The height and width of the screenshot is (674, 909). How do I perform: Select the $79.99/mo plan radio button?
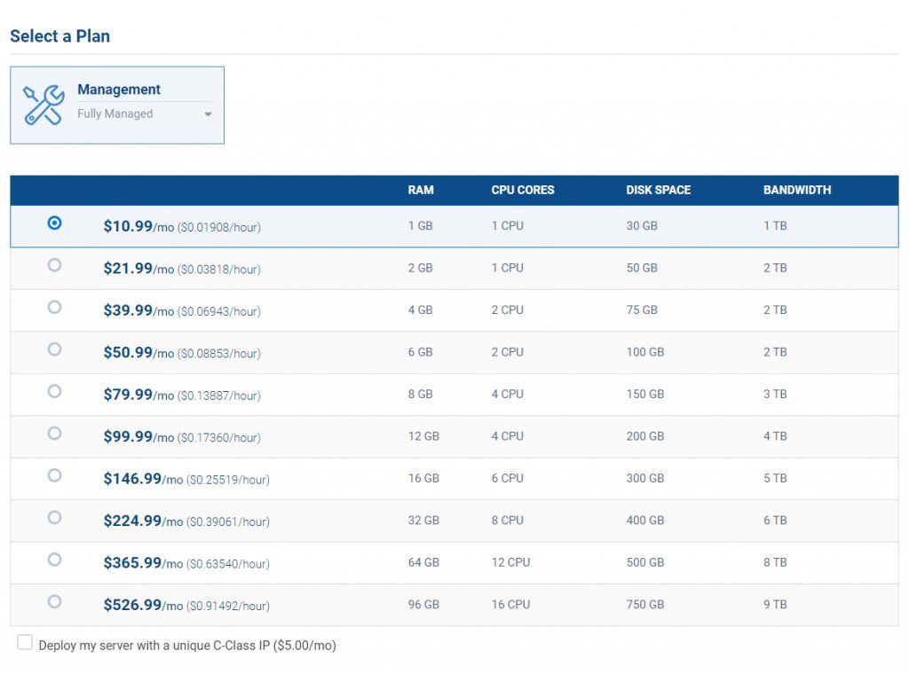[x=54, y=391]
